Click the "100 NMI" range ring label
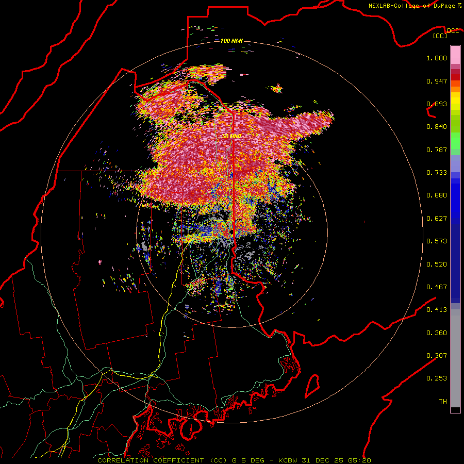 (x=231, y=41)
